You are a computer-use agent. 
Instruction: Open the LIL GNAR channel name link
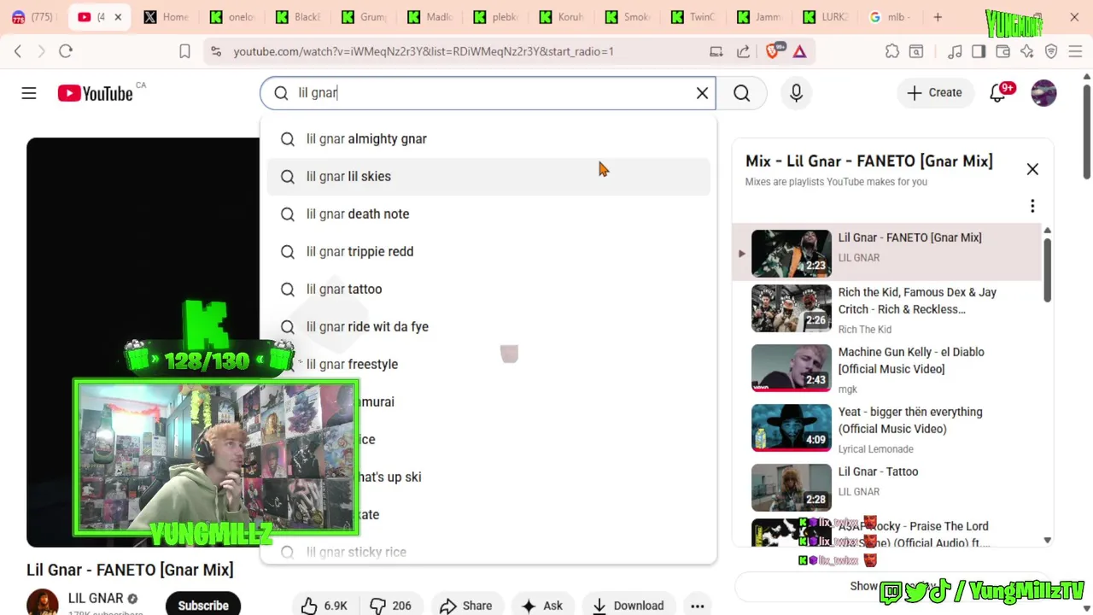click(96, 598)
